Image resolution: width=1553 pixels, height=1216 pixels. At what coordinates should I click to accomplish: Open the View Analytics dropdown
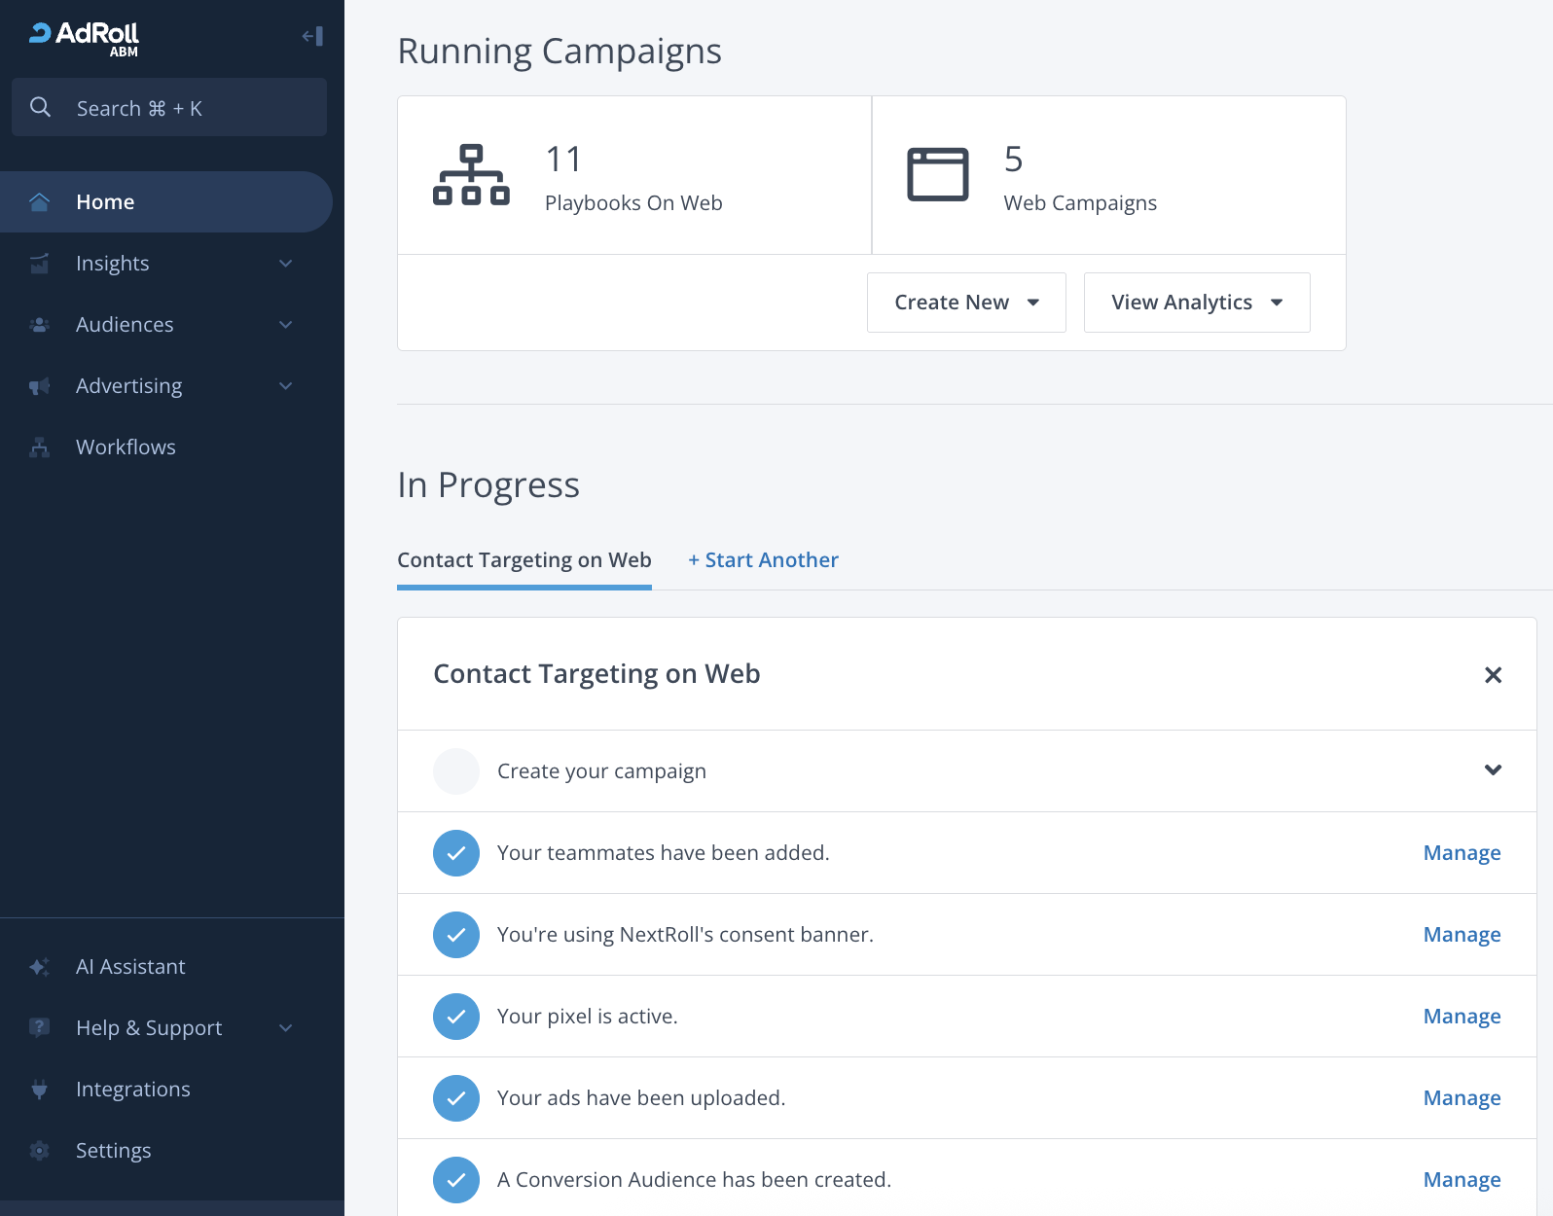coord(1196,303)
